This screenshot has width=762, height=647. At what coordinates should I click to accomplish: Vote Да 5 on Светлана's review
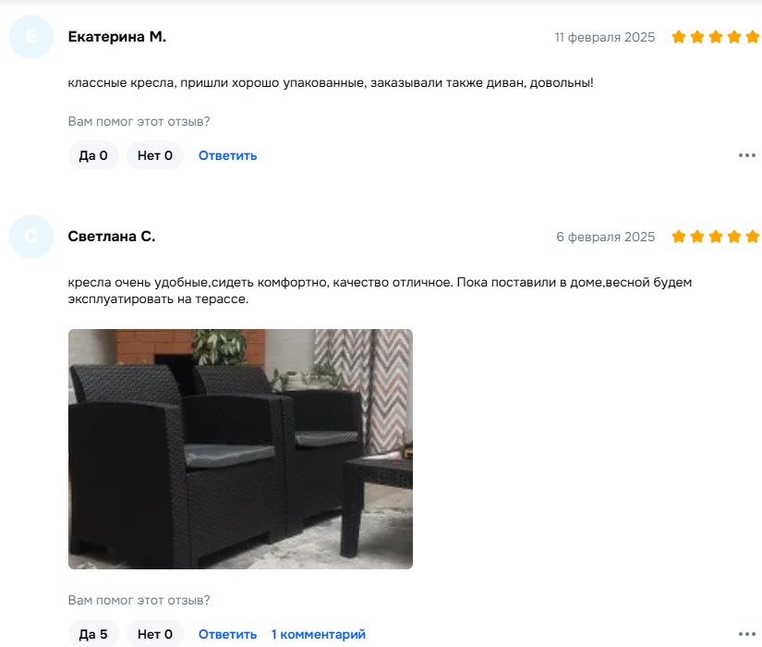click(x=93, y=634)
